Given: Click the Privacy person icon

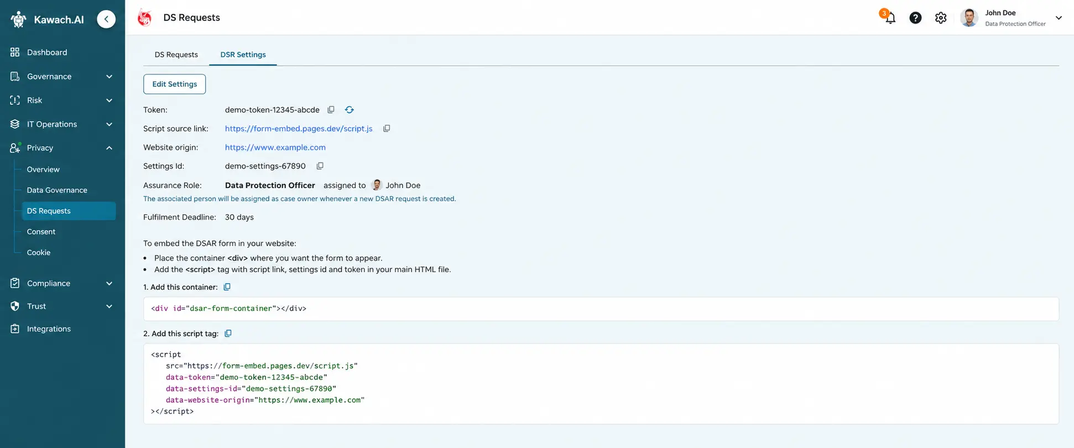Looking at the screenshot, I should coord(15,148).
